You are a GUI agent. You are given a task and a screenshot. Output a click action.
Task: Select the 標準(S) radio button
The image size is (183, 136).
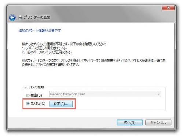[28, 95]
